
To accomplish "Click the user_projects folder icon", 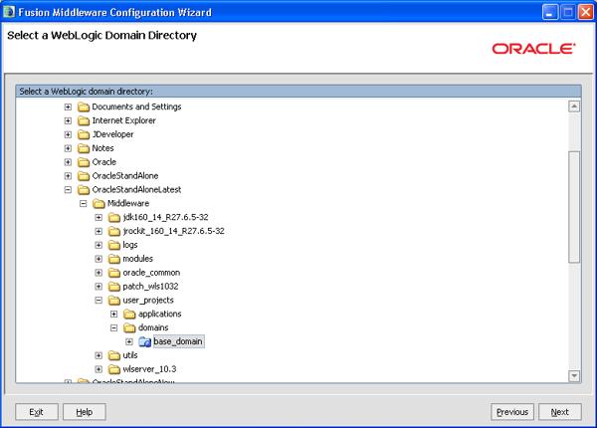I will [113, 300].
